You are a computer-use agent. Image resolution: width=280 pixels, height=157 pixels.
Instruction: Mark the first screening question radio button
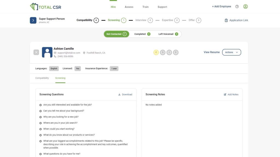click(40, 105)
